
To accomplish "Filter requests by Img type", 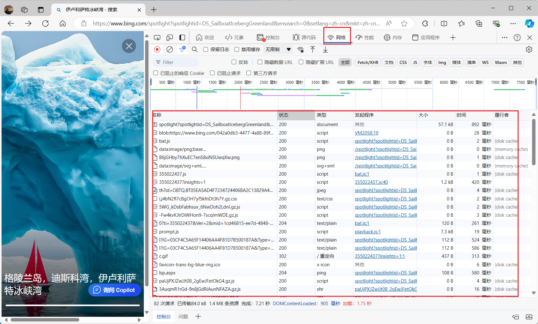I will coord(442,62).
